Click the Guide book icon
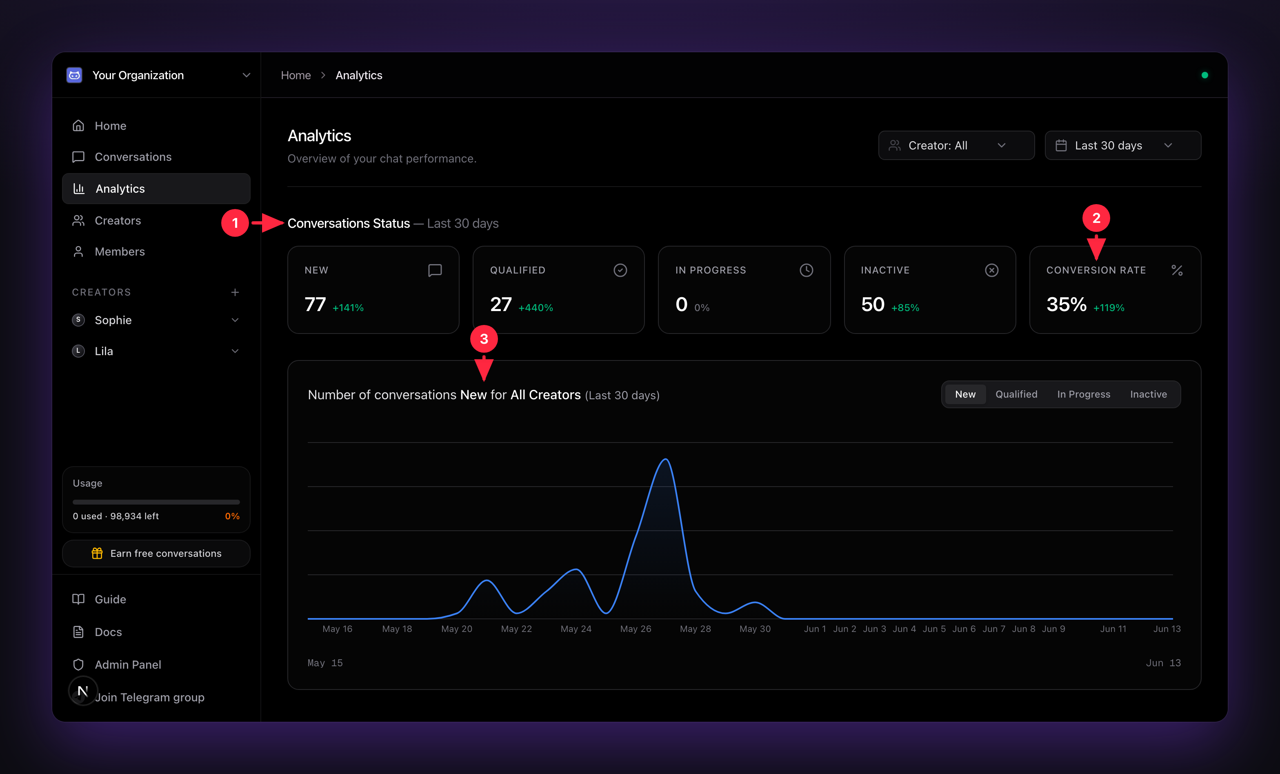This screenshot has height=774, width=1280. pyautogui.click(x=78, y=599)
